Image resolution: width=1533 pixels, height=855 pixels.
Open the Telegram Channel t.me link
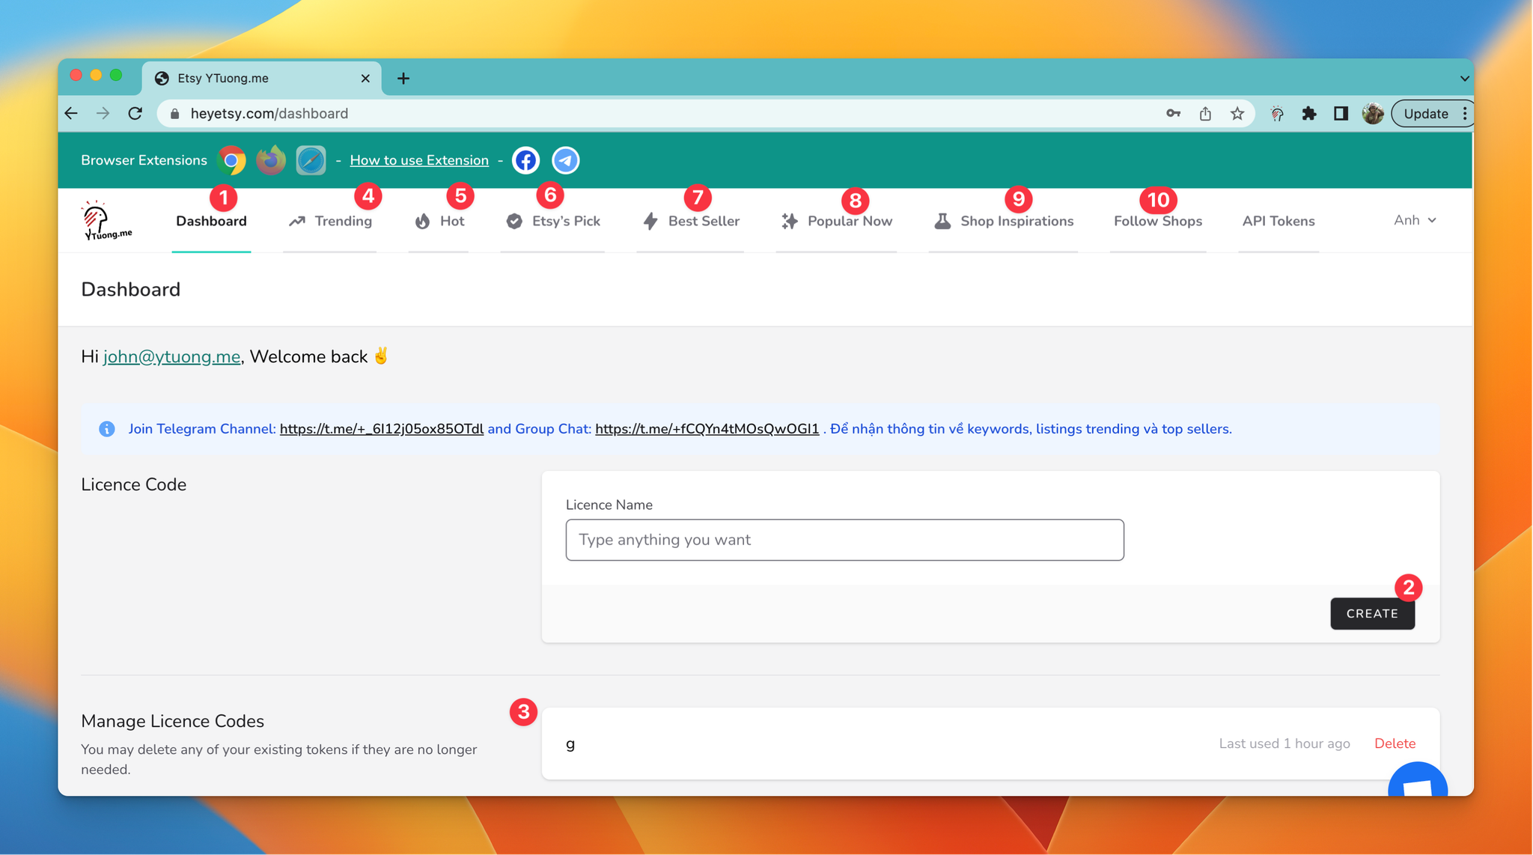(382, 429)
